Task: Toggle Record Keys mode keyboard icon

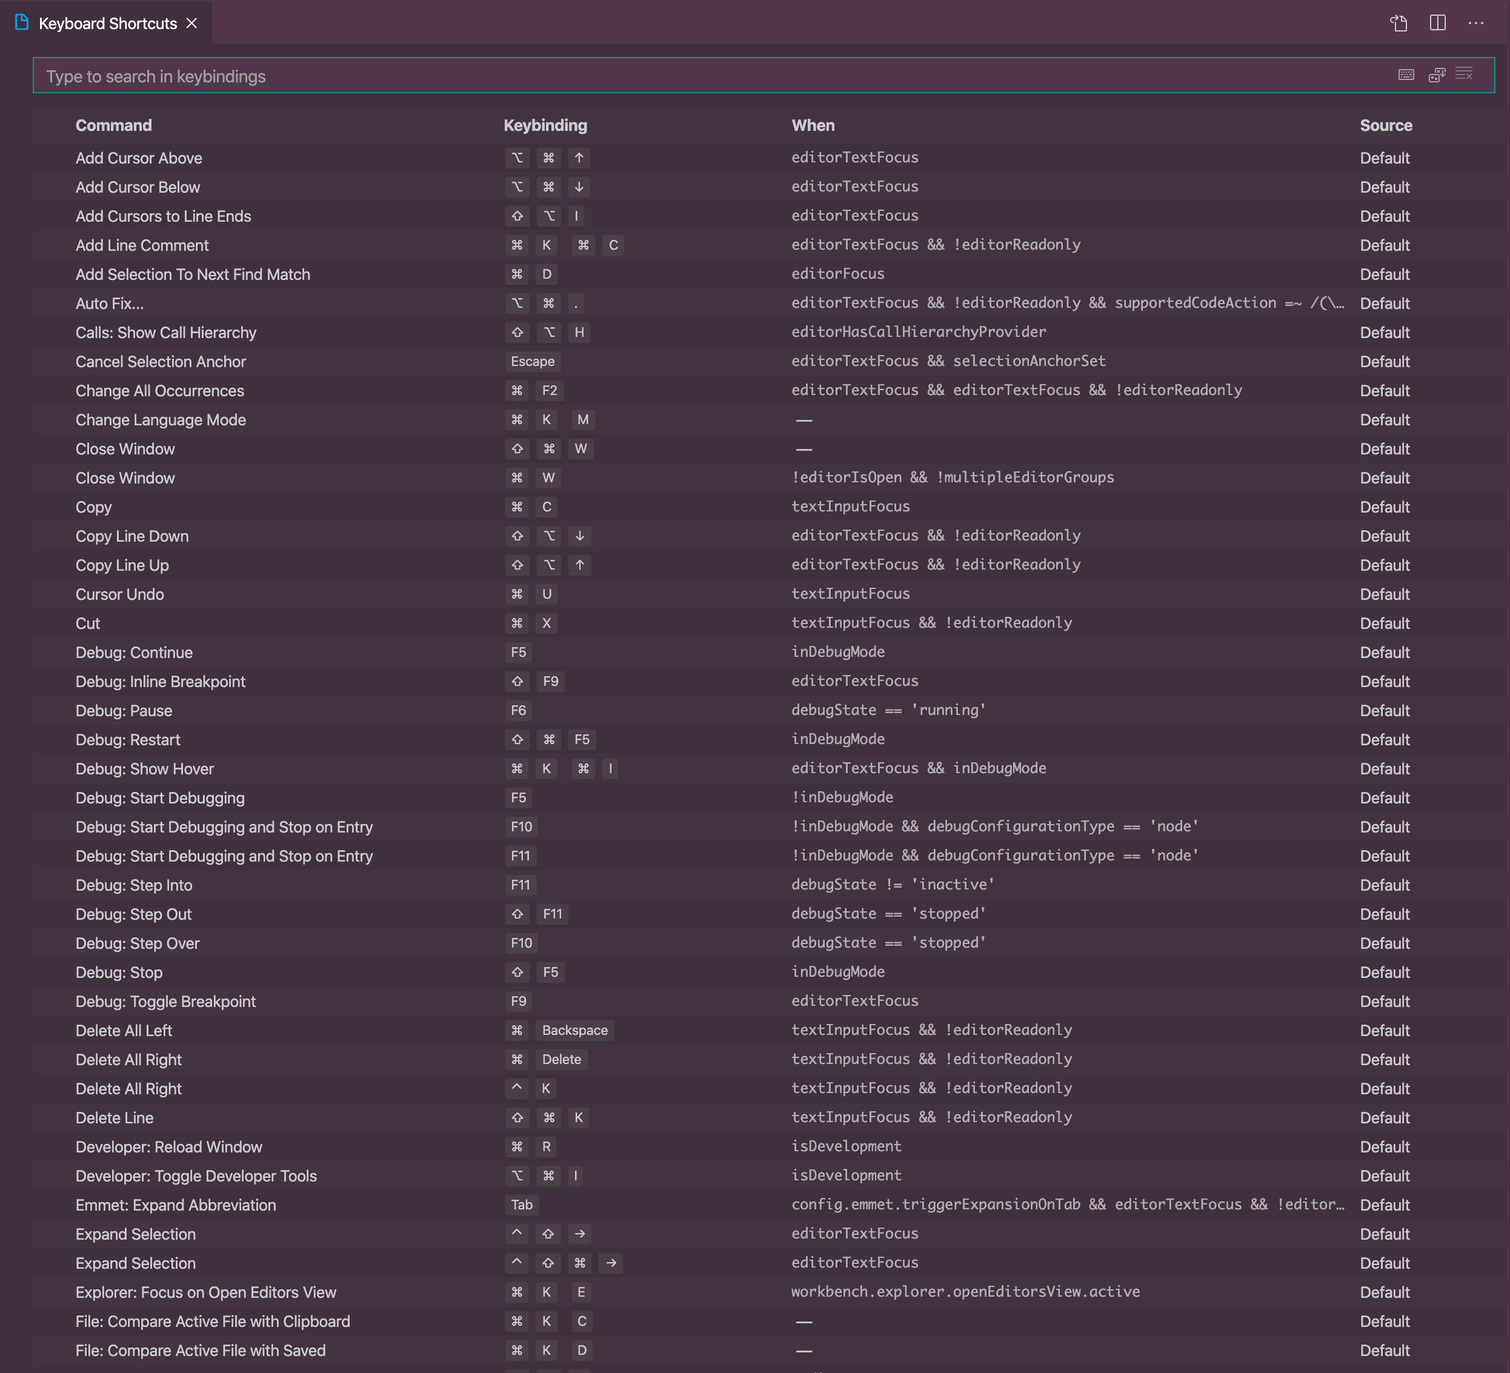Action: point(1406,75)
